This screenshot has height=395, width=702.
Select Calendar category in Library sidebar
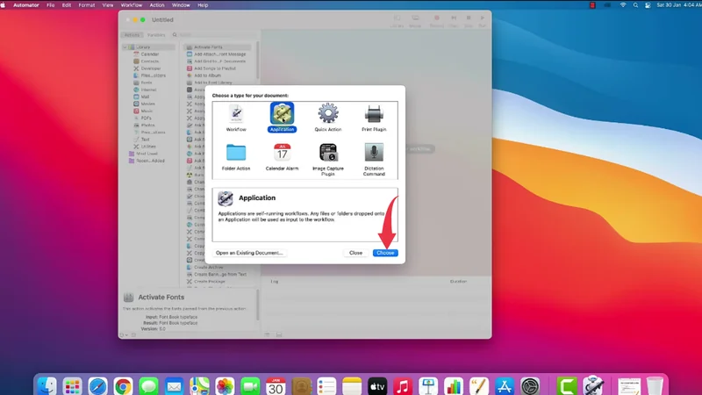(x=150, y=54)
